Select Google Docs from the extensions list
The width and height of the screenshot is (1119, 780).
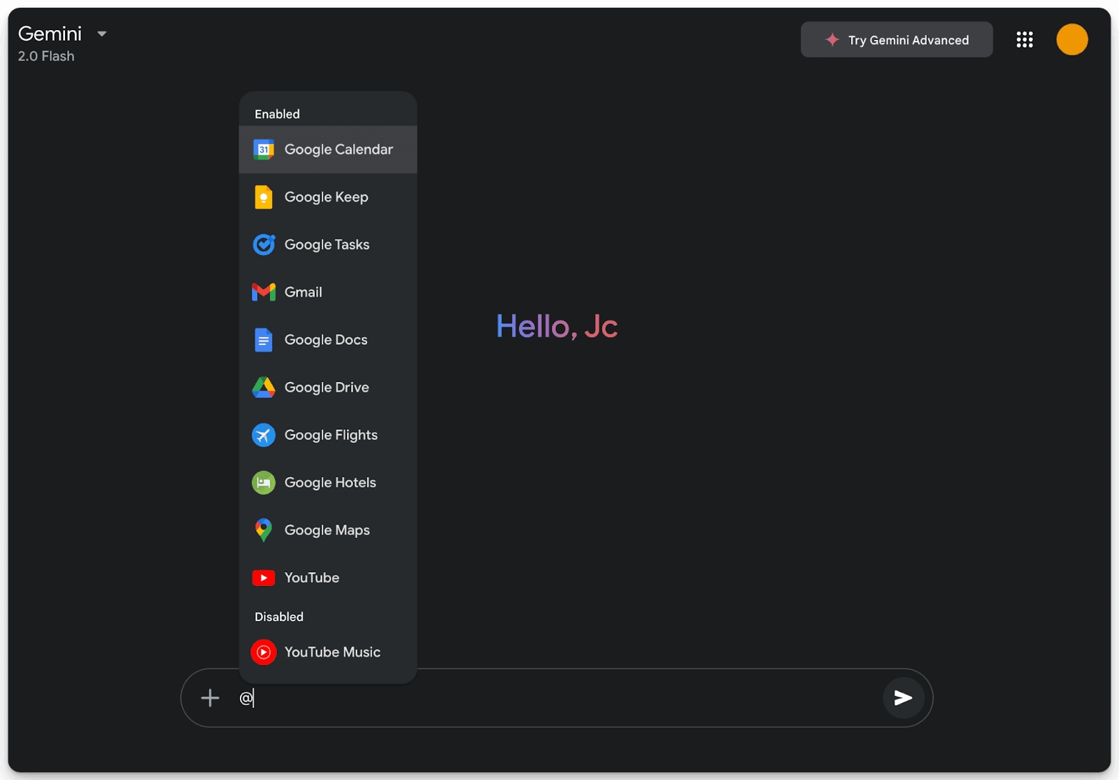[326, 340]
